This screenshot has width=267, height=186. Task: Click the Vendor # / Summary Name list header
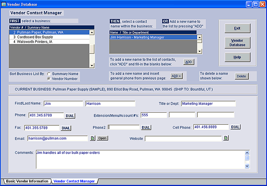coord(52,27)
